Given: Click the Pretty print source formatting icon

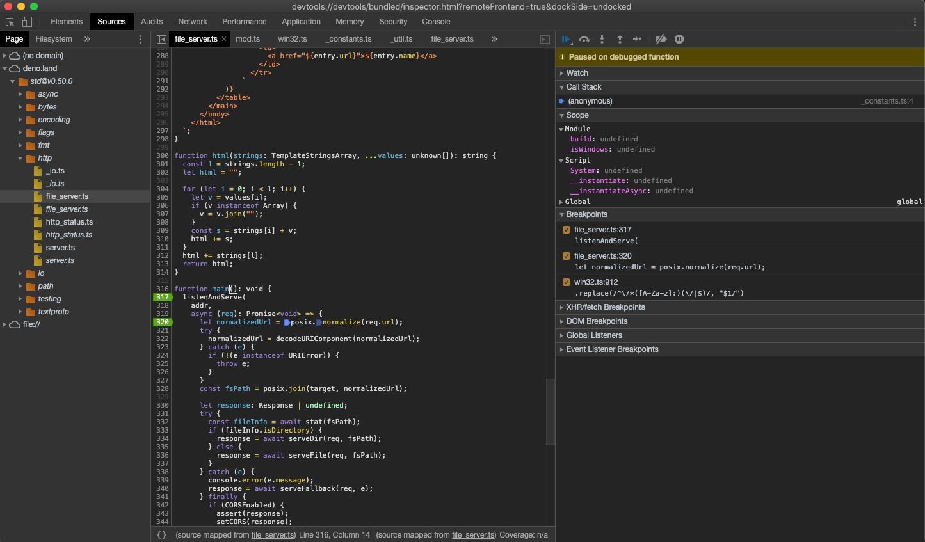Looking at the screenshot, I should [162, 534].
